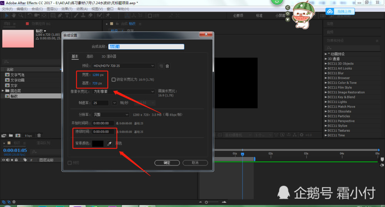Open the composition panel menu icon
The height and width of the screenshot is (207, 385).
(140, 24)
